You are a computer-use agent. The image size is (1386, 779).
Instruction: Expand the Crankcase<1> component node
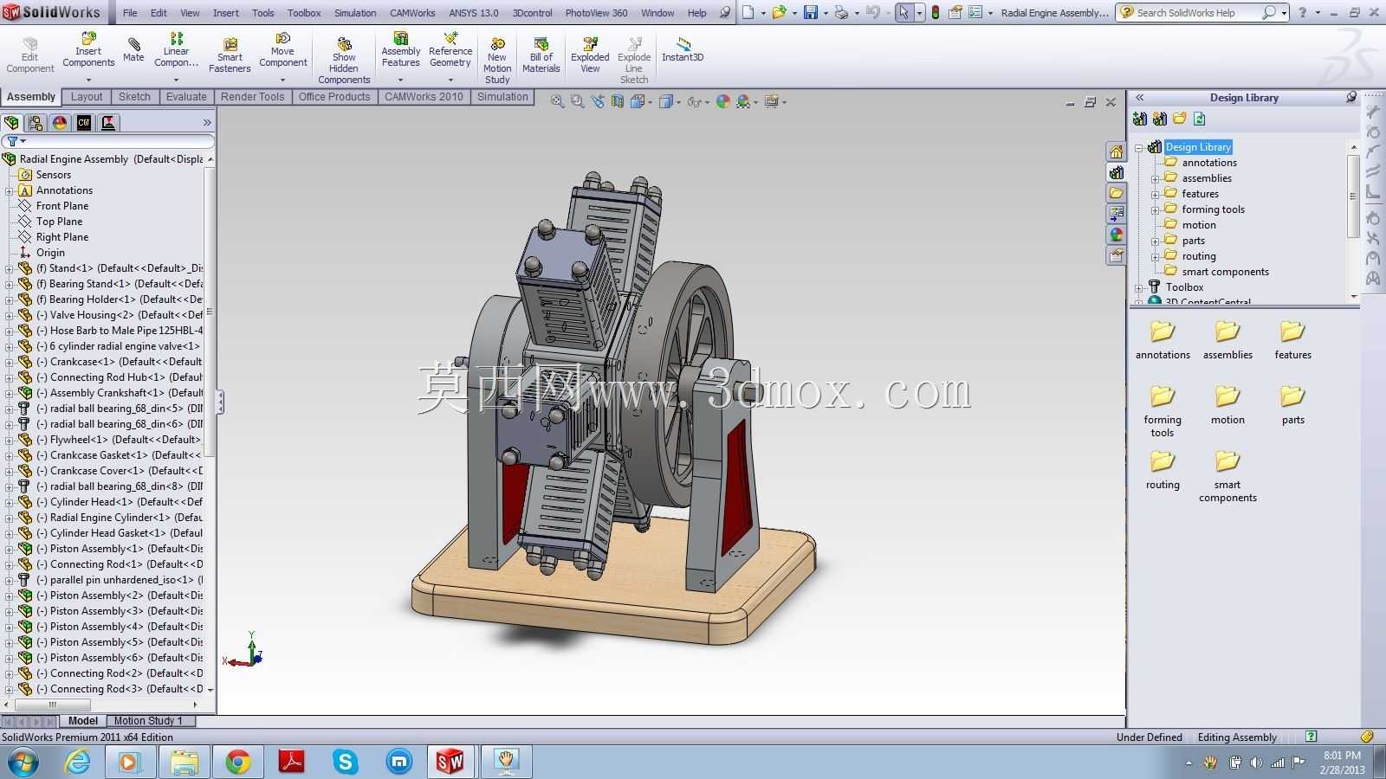(x=10, y=362)
